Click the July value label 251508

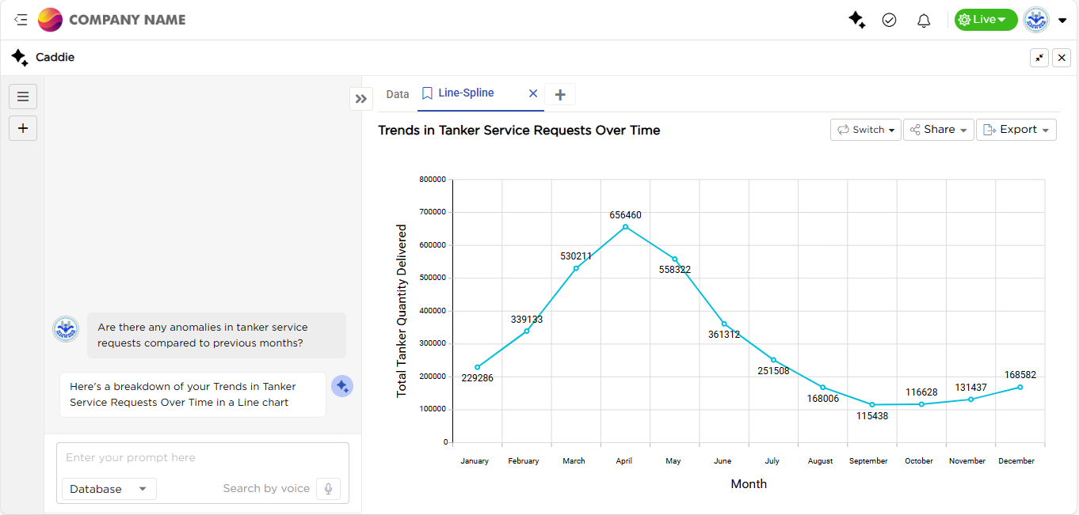(x=773, y=371)
